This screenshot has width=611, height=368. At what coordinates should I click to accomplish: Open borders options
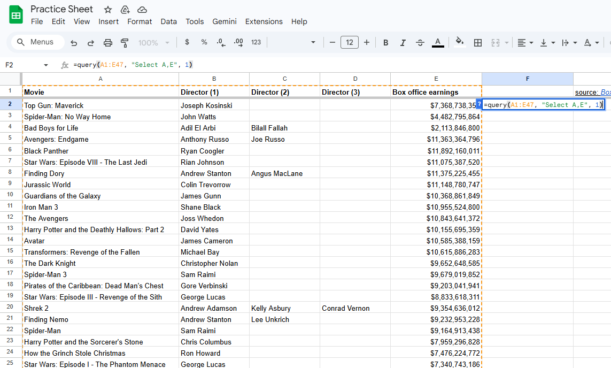477,42
